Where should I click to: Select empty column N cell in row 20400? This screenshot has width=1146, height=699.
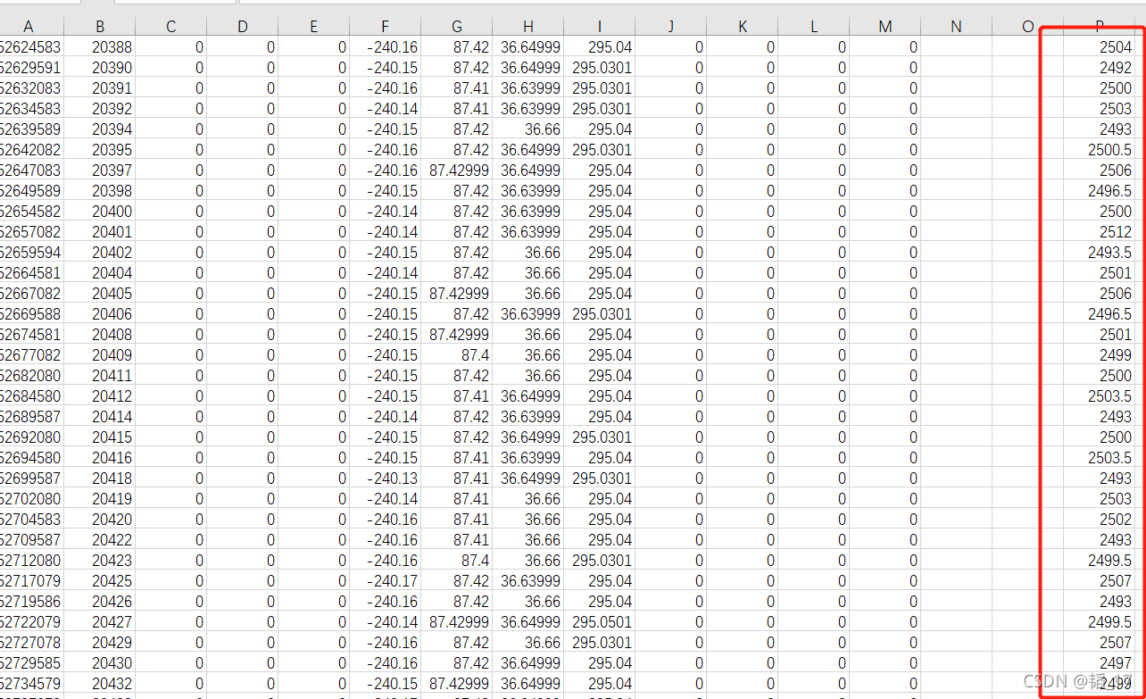[956, 211]
